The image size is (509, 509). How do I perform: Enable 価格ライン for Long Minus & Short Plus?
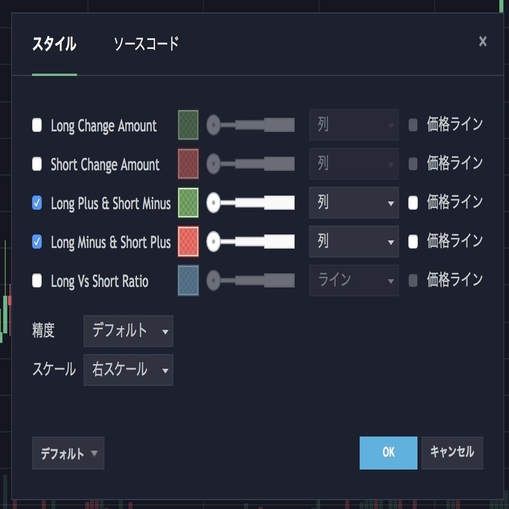(412, 242)
